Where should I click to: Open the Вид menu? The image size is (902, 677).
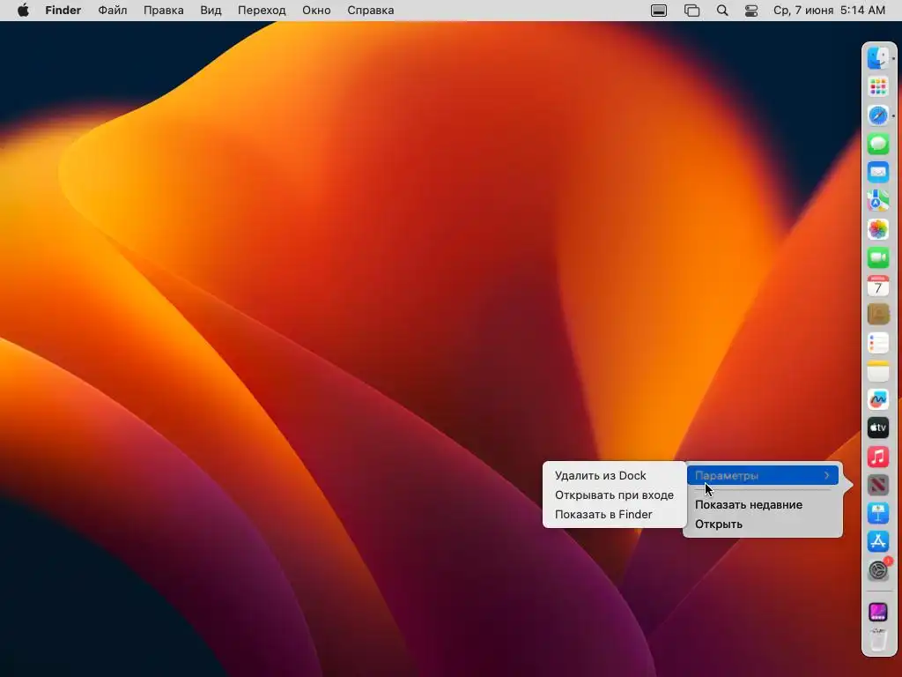click(x=211, y=11)
